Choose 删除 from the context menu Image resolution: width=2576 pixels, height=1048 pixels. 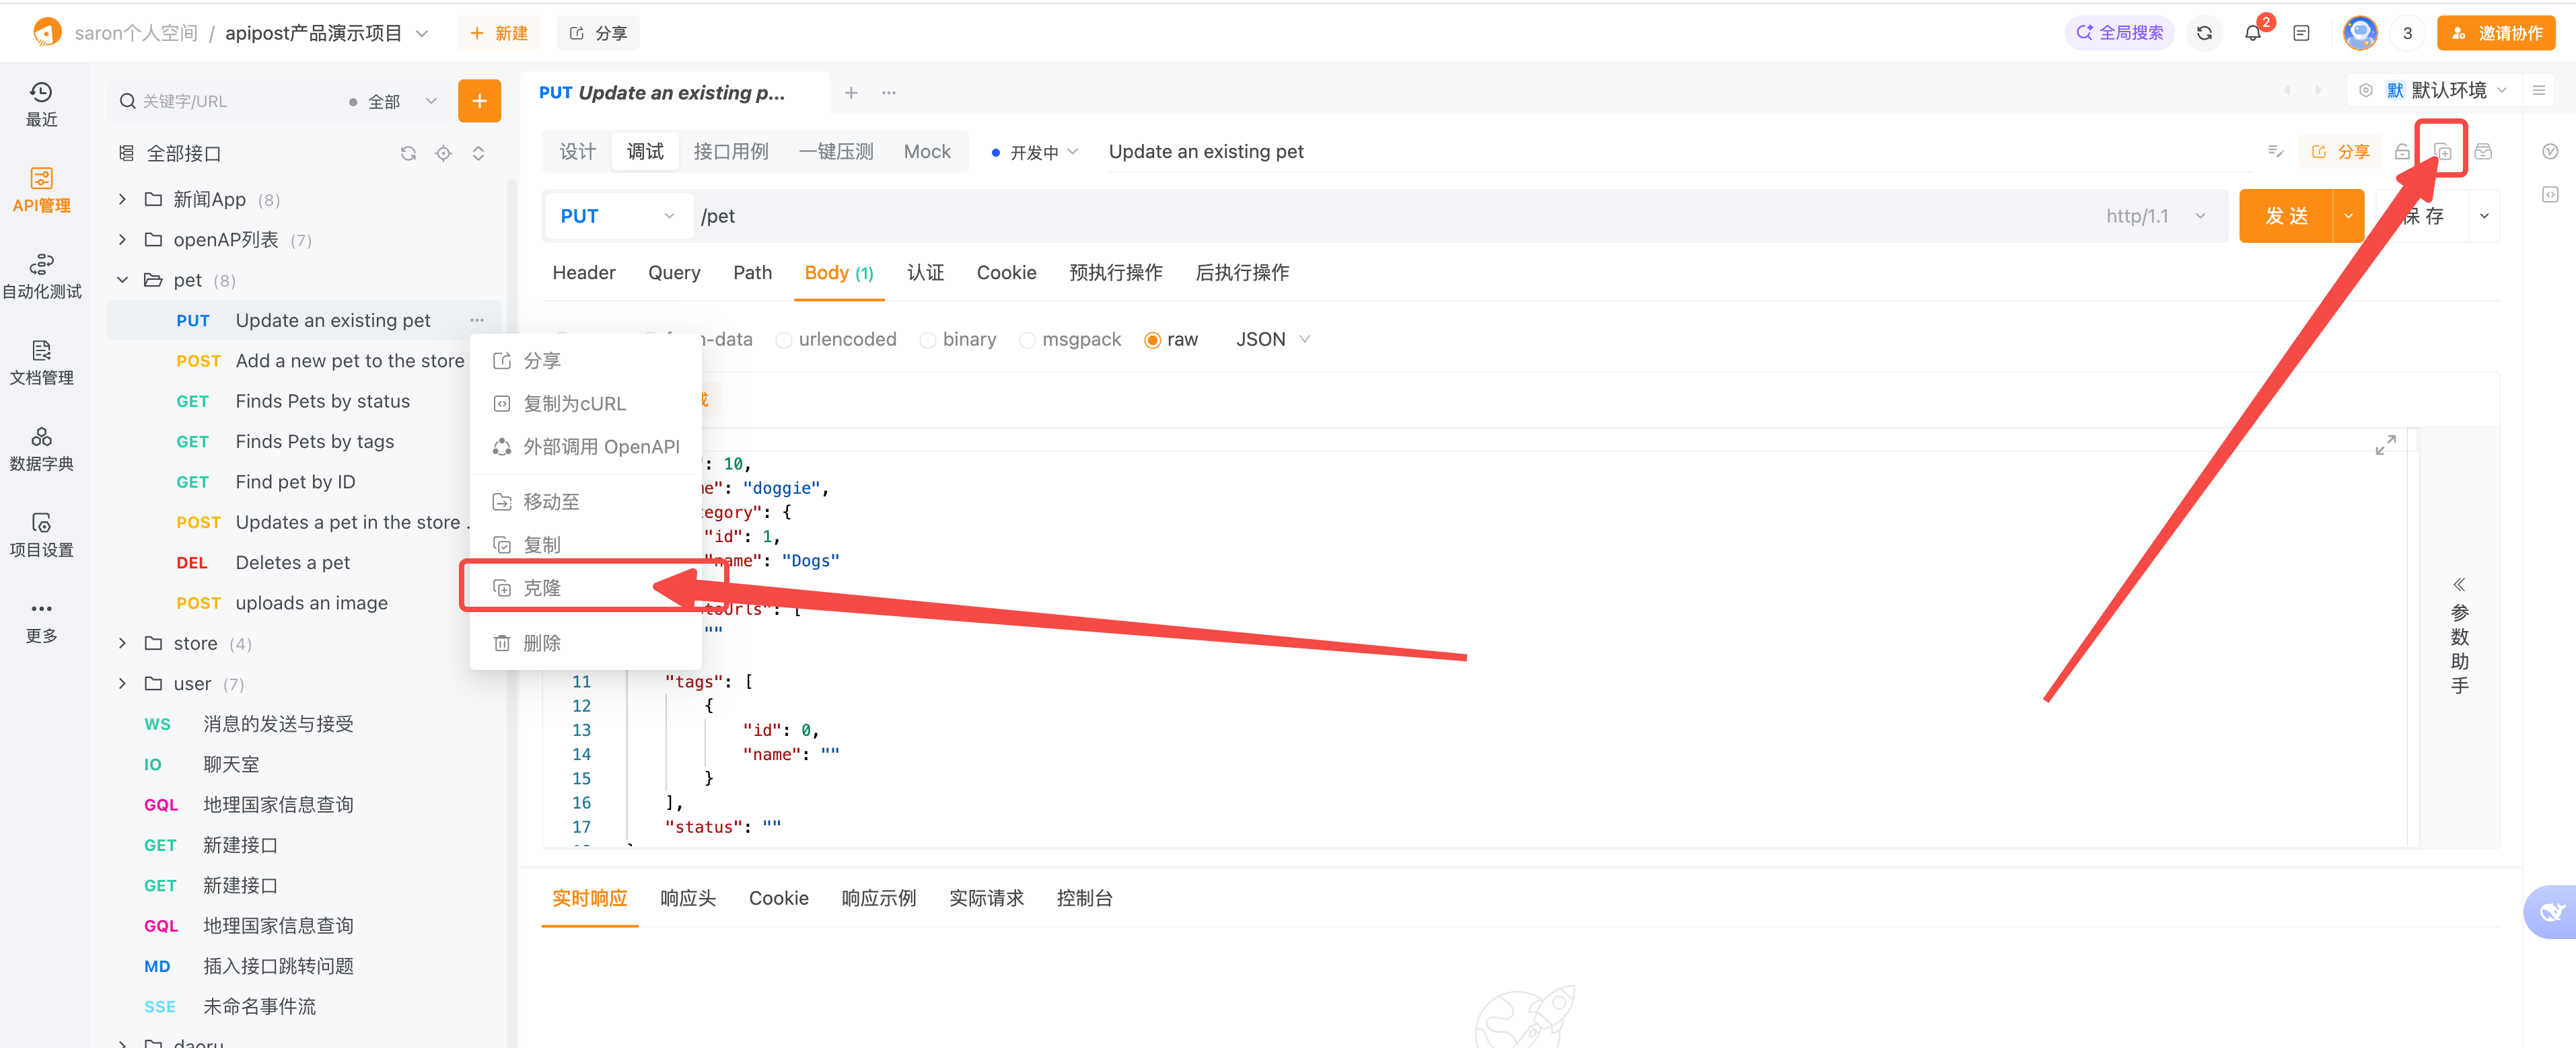pyautogui.click(x=586, y=642)
